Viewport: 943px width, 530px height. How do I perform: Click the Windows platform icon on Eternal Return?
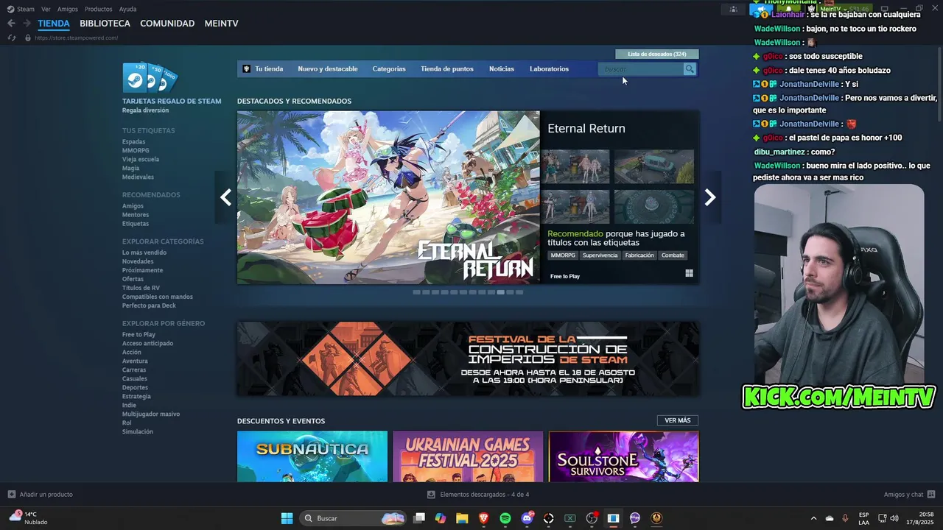click(690, 273)
